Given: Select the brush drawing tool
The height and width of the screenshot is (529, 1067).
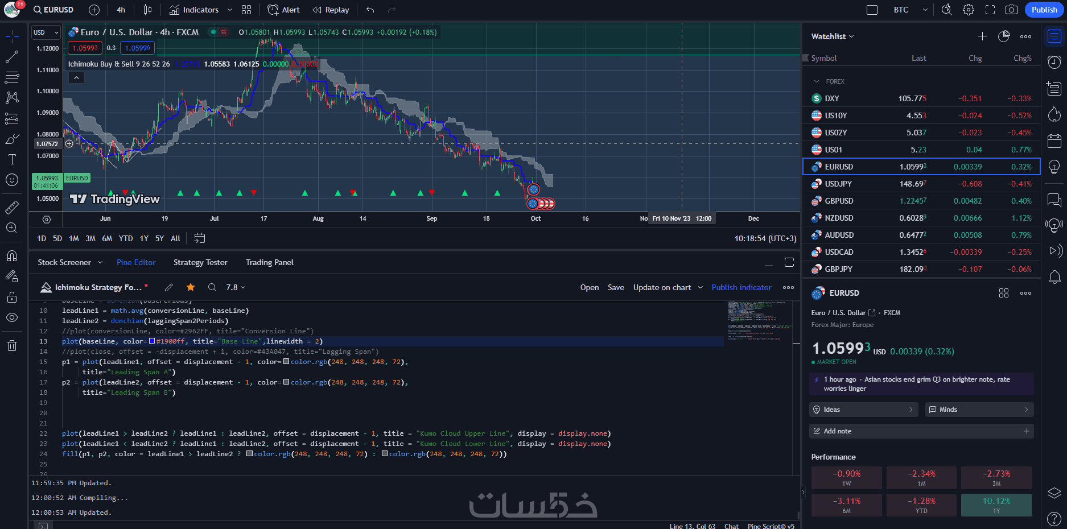Looking at the screenshot, I should (12, 139).
